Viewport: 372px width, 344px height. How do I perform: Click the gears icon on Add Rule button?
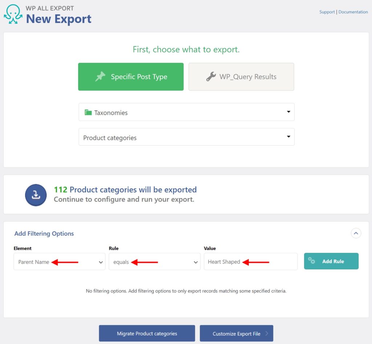pyautogui.click(x=312, y=261)
